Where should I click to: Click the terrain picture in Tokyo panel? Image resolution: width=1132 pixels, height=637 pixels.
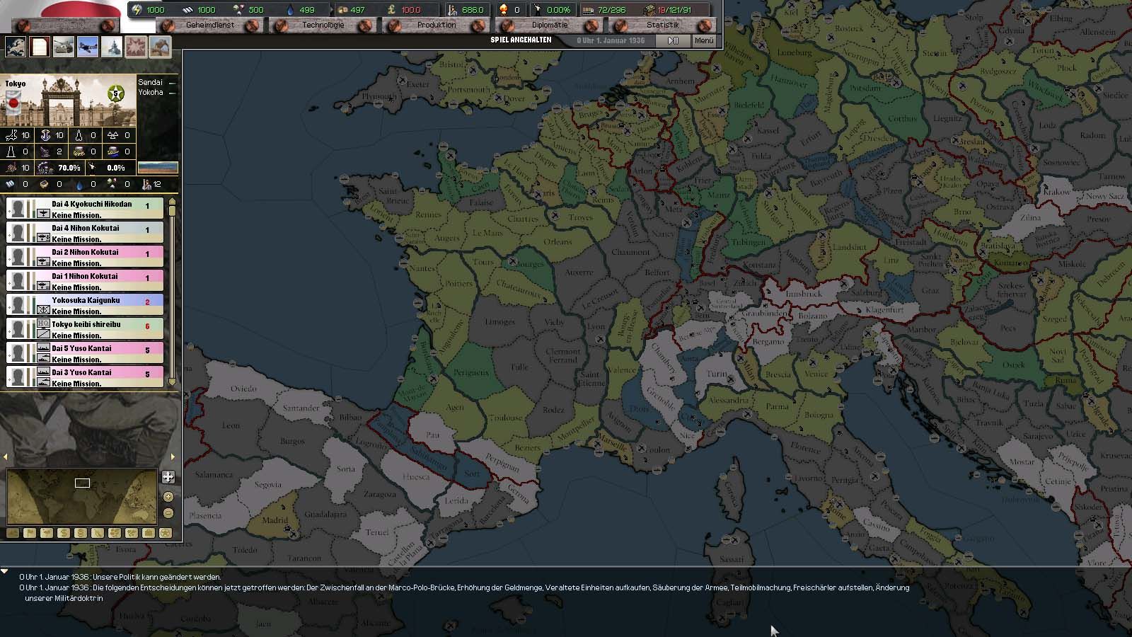point(158,168)
